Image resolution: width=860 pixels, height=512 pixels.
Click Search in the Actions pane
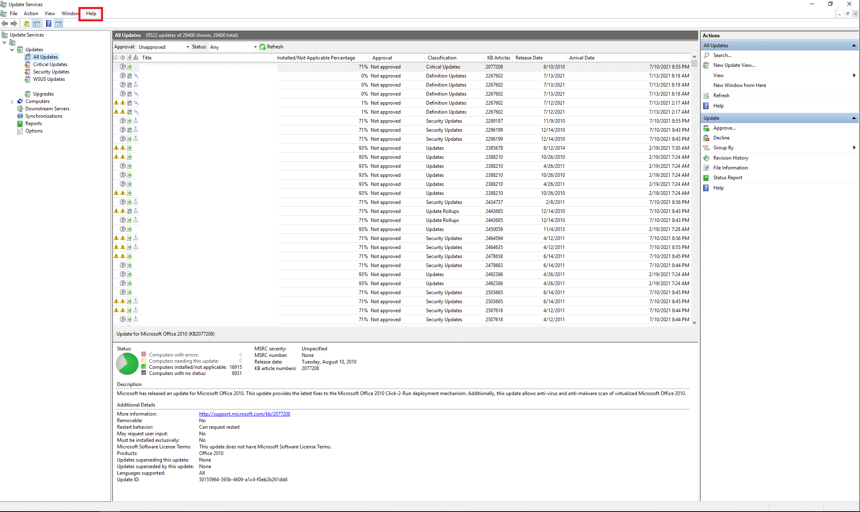click(x=722, y=55)
